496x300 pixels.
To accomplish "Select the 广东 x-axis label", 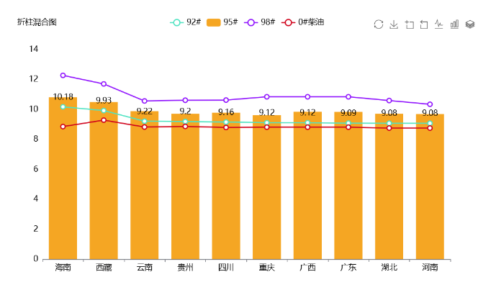I will pos(348,268).
